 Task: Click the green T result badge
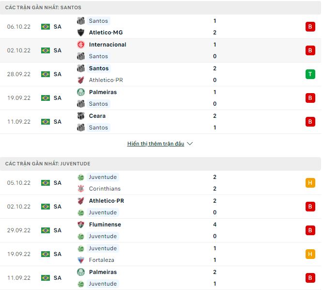click(x=310, y=74)
